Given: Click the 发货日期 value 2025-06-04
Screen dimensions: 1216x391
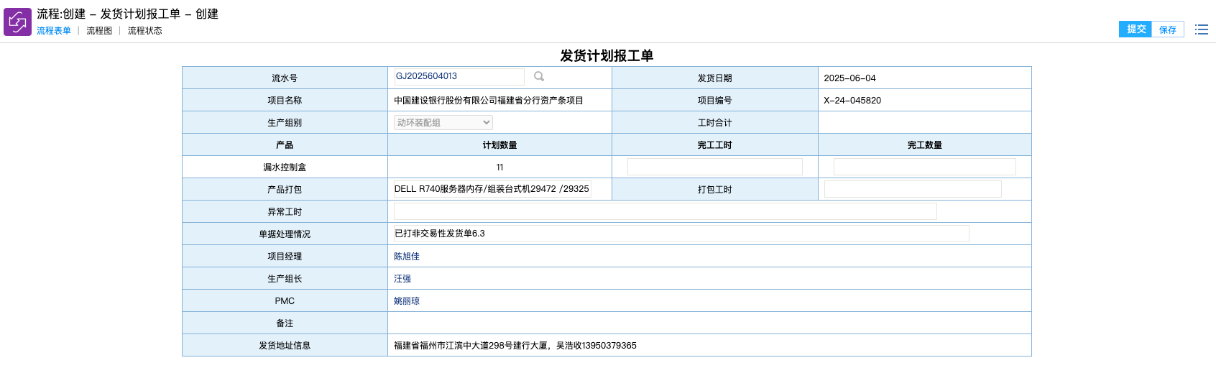Looking at the screenshot, I should [x=849, y=78].
